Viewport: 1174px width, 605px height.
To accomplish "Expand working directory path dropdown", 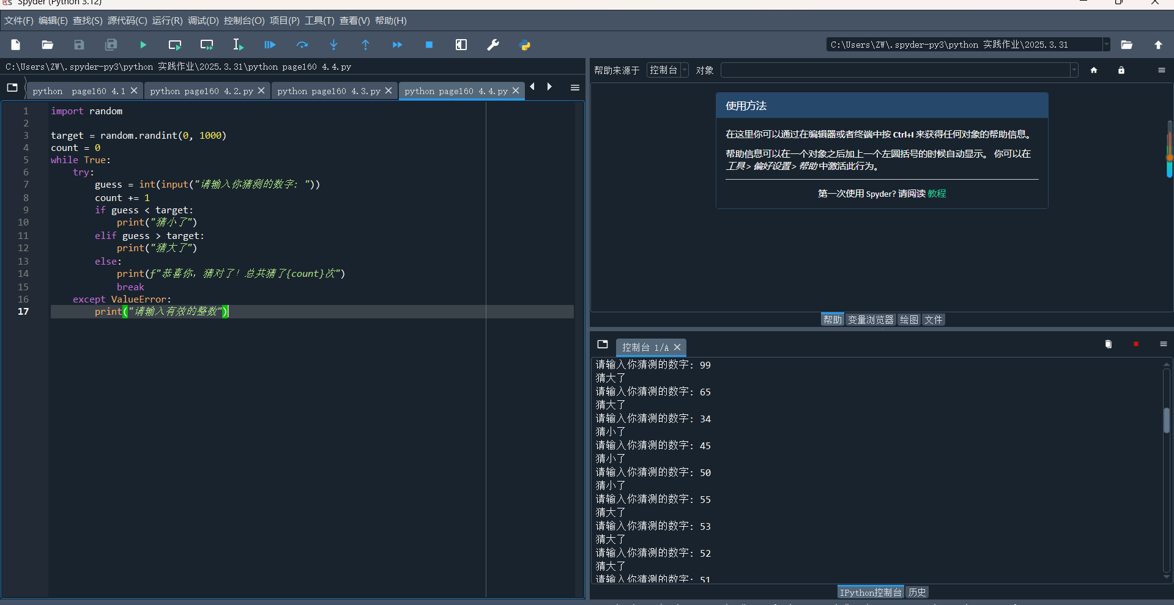I will (1106, 45).
